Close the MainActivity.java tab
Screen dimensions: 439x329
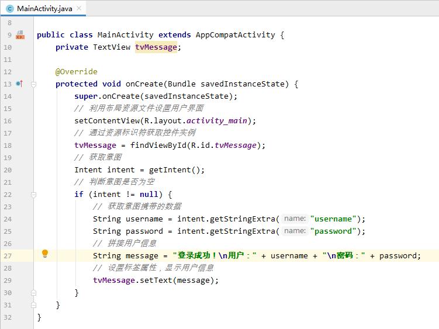coord(79,8)
